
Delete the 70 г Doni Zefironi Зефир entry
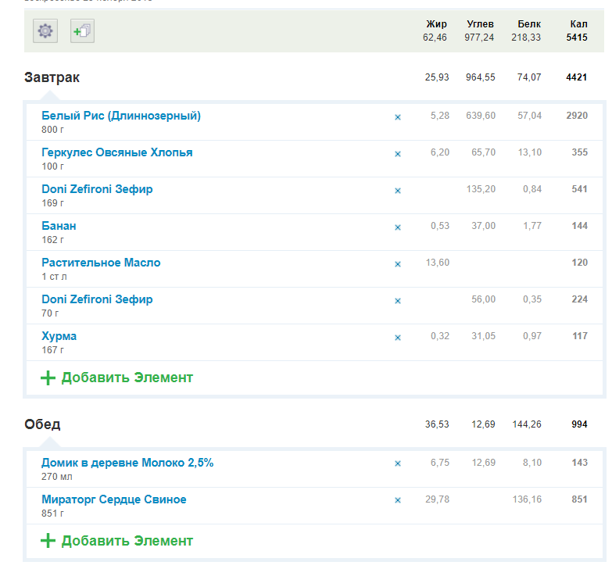[397, 301]
